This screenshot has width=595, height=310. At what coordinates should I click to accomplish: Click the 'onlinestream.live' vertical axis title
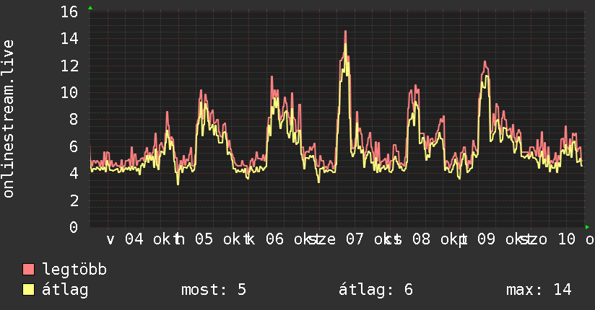point(9,119)
